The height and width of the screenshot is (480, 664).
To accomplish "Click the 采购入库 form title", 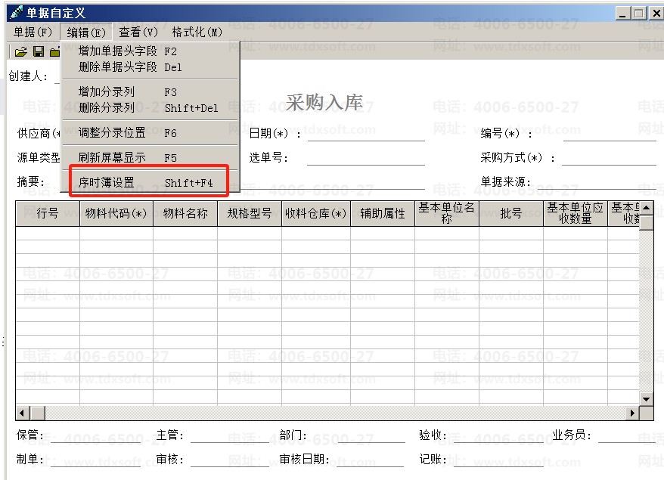I will [x=324, y=103].
